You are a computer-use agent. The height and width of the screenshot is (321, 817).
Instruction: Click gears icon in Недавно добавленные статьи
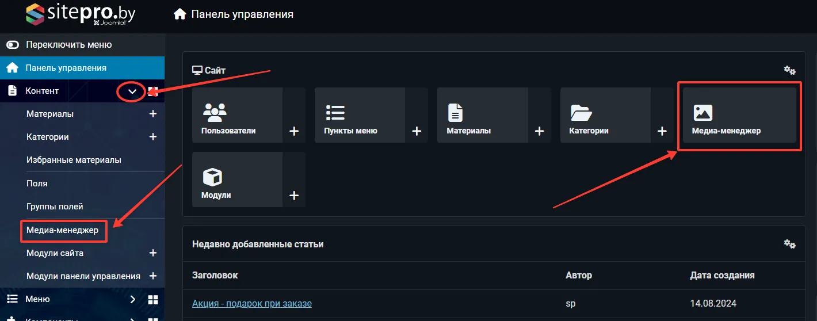point(789,244)
